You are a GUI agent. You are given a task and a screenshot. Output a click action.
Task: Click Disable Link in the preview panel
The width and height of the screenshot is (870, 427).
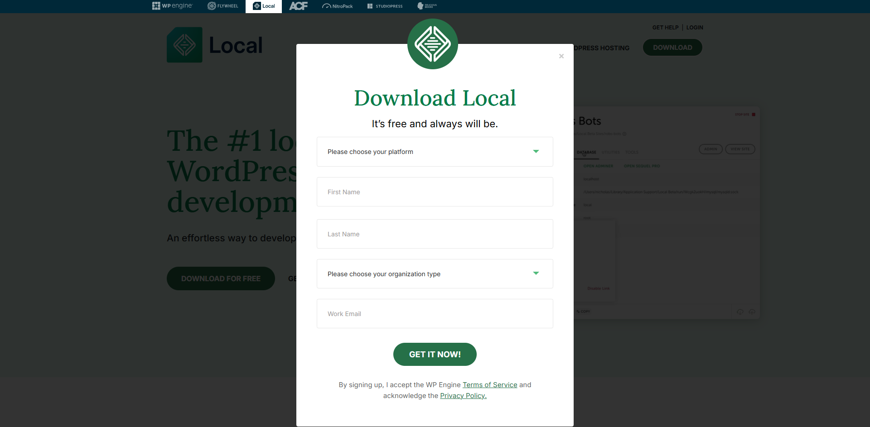pyautogui.click(x=599, y=288)
